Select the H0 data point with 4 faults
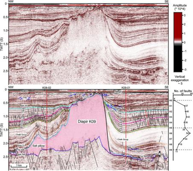This screenshot has width=193, height=171. point(174,100)
